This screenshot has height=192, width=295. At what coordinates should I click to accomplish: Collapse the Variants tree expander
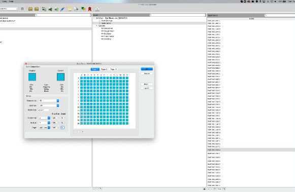[x=97, y=26]
